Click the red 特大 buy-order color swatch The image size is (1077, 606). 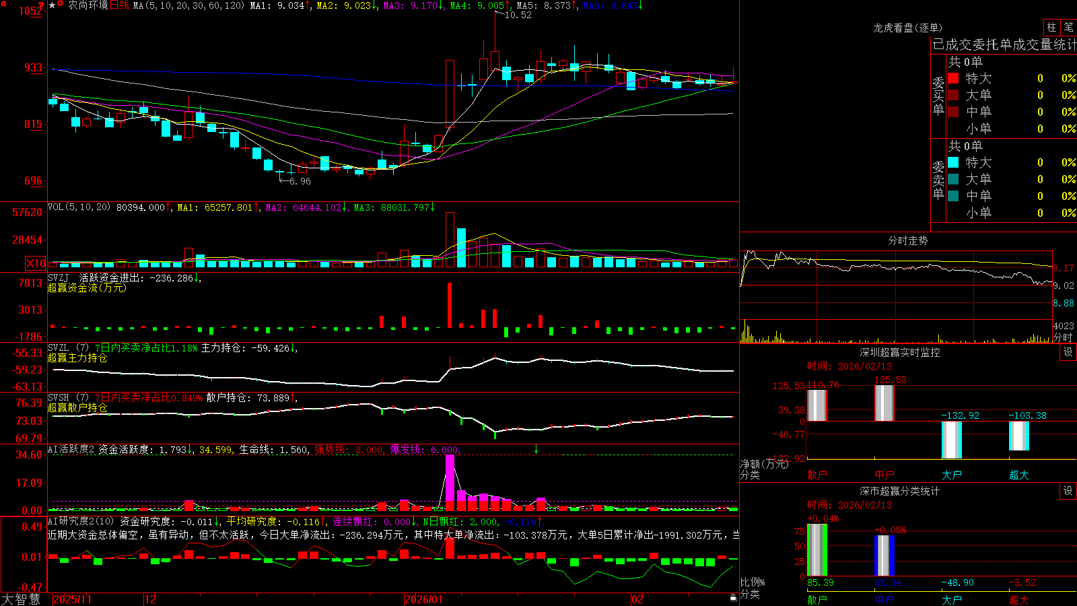point(953,78)
